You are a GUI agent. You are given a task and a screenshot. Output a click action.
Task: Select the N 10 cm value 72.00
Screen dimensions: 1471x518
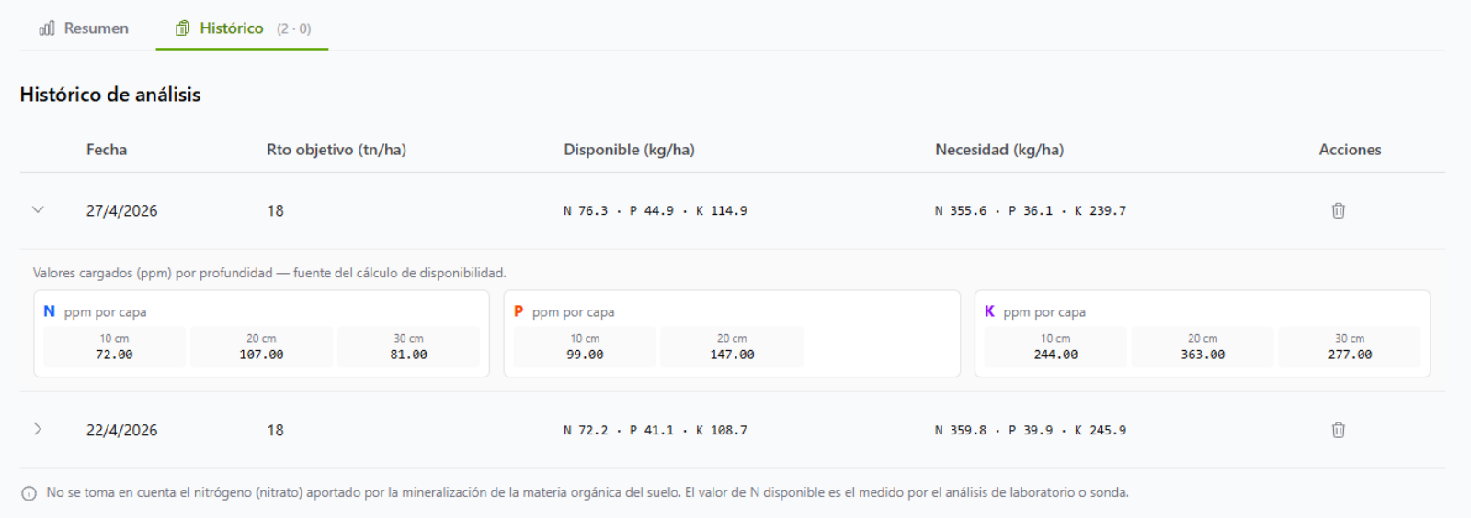(x=114, y=355)
